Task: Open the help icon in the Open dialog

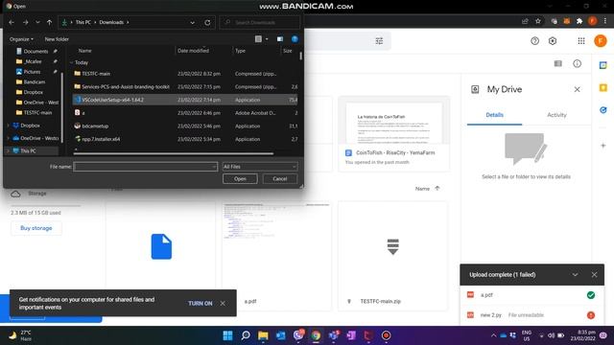Action: tap(295, 38)
